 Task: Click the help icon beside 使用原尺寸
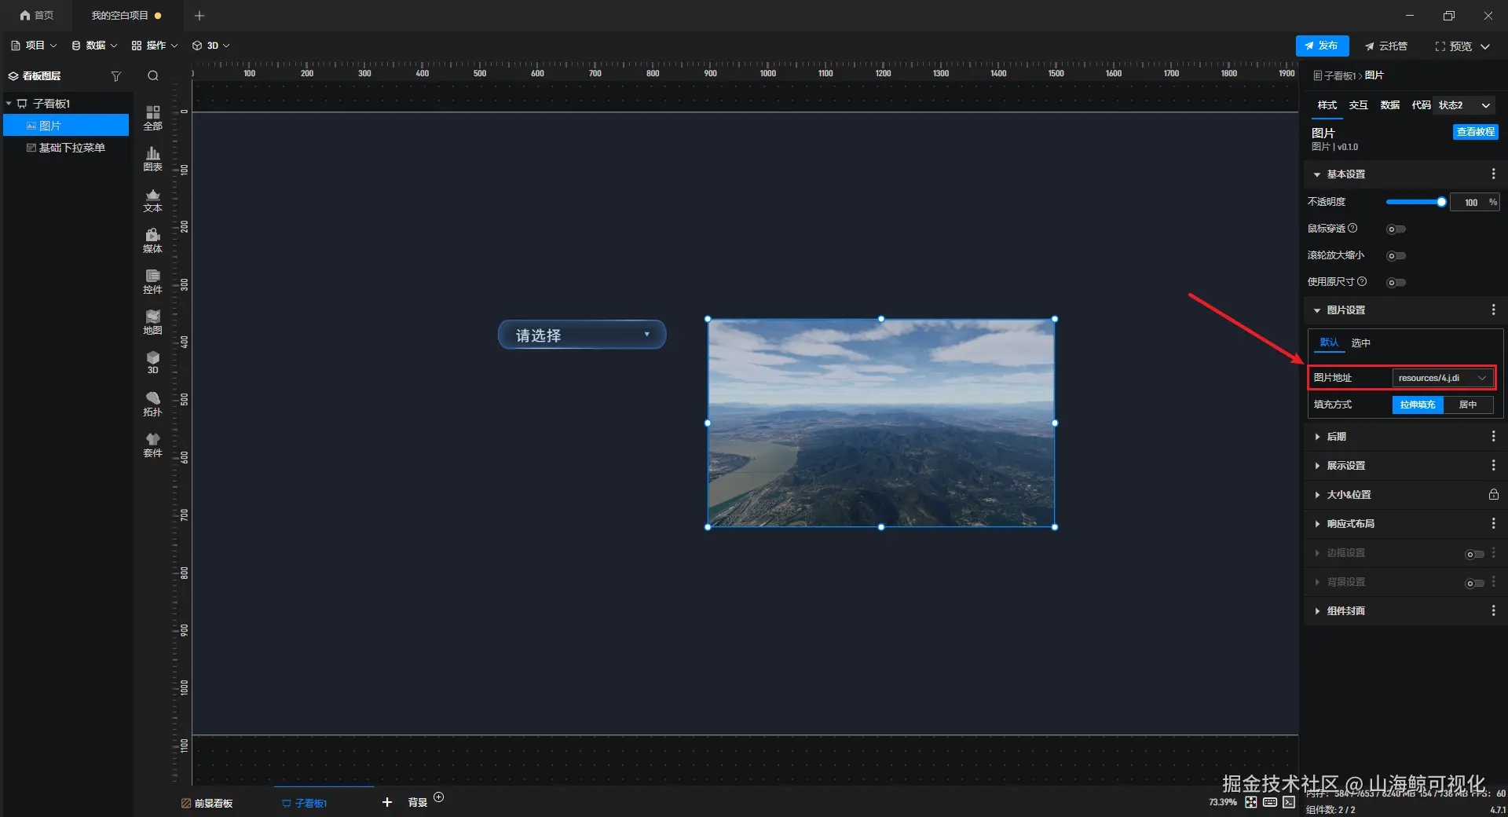(x=1362, y=281)
